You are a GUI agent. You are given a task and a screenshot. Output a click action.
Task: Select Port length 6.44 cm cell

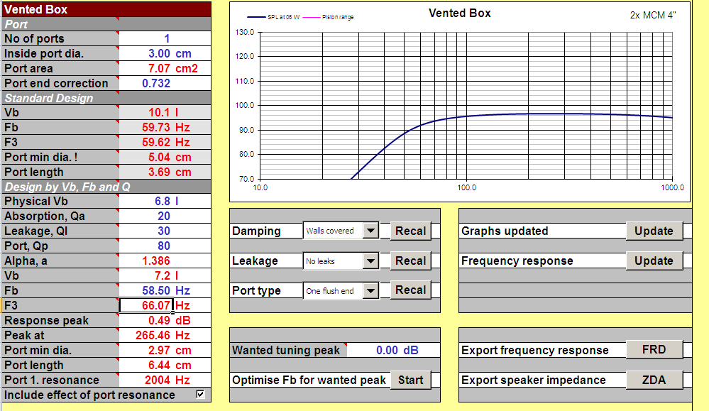point(165,365)
